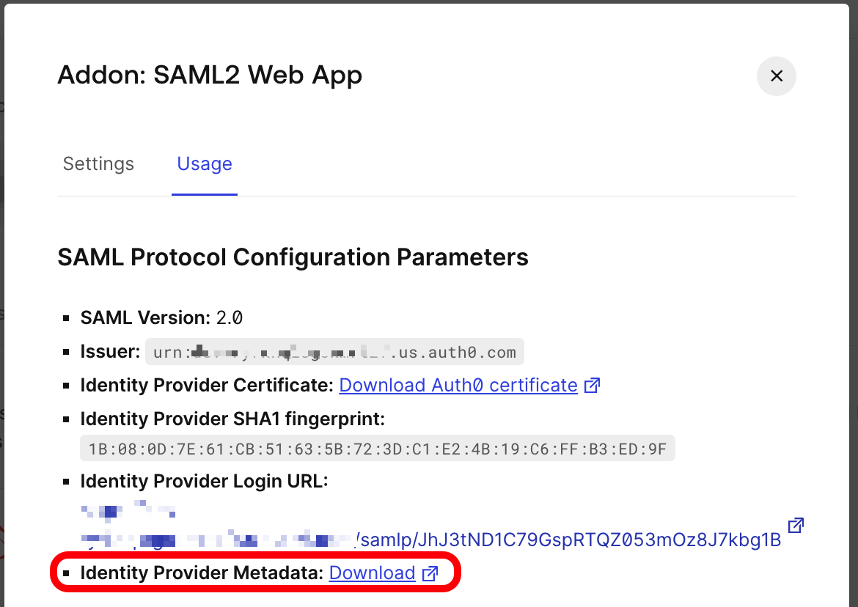The image size is (858, 607).
Task: Click the 'SAML Version:' label
Action: click(146, 317)
